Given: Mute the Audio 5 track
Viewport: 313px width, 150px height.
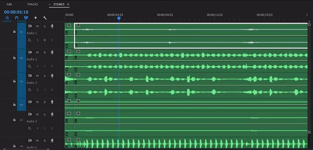Looking at the screenshot, I should [x=37, y=114].
